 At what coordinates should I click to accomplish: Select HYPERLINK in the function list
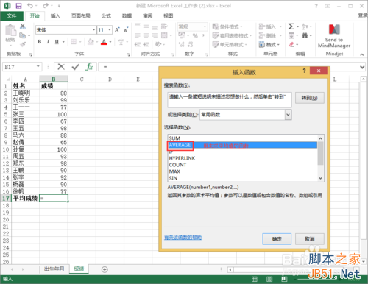click(x=182, y=158)
